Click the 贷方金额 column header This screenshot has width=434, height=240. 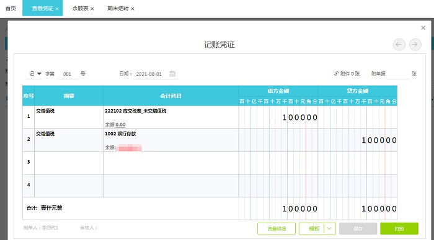[357, 91]
